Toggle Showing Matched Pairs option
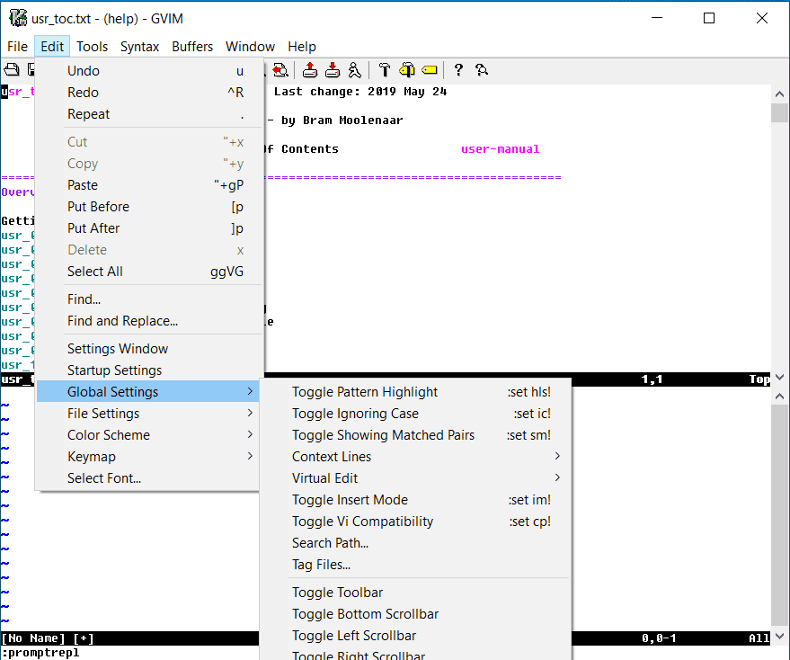Screen dimensions: 790x660 [x=416, y=435]
